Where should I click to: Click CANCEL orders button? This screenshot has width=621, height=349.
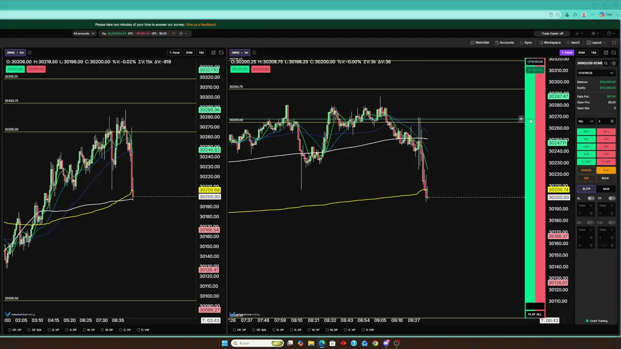587,170
